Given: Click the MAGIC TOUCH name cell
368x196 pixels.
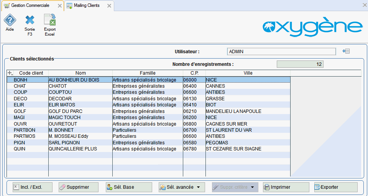Looking at the screenshot, I should click(80, 117).
